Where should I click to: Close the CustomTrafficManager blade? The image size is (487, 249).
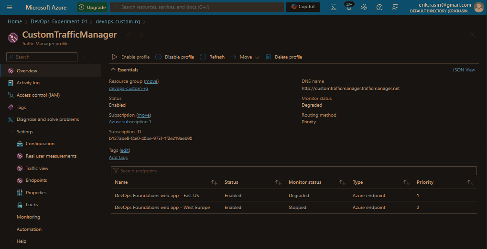pyautogui.click(x=472, y=35)
